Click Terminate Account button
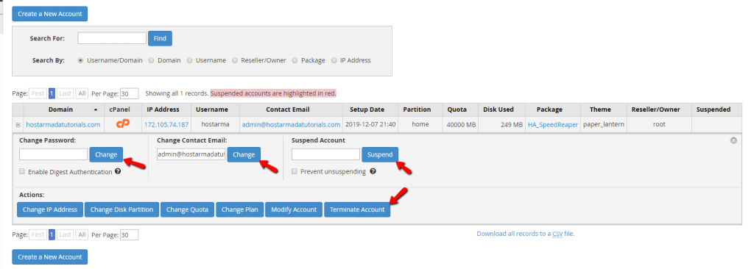 pyautogui.click(x=357, y=209)
